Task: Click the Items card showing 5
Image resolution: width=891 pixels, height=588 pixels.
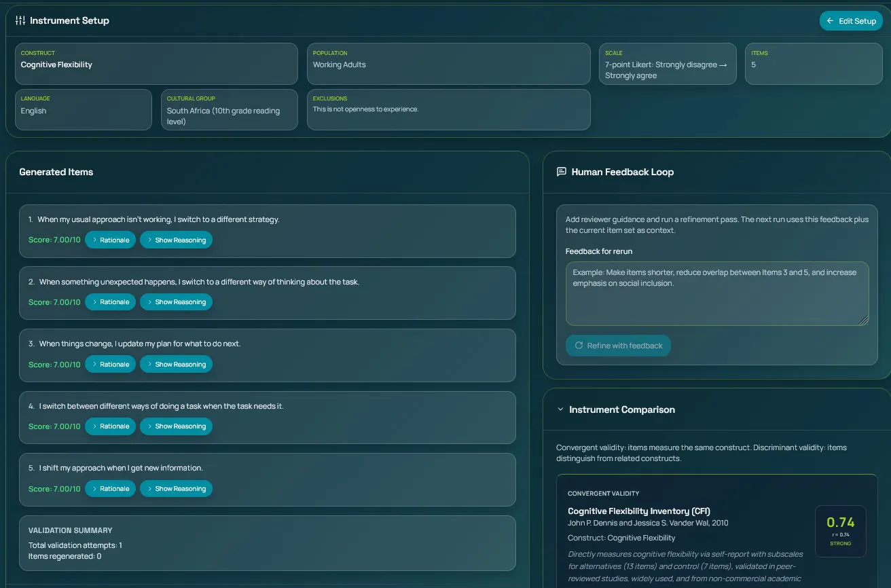Action: pyautogui.click(x=814, y=64)
